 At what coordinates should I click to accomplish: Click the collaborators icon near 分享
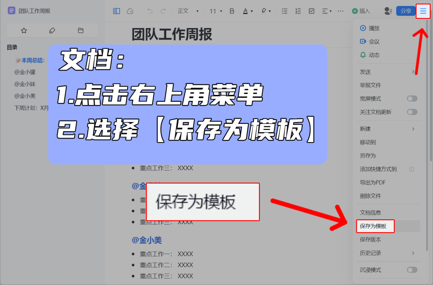click(x=387, y=11)
